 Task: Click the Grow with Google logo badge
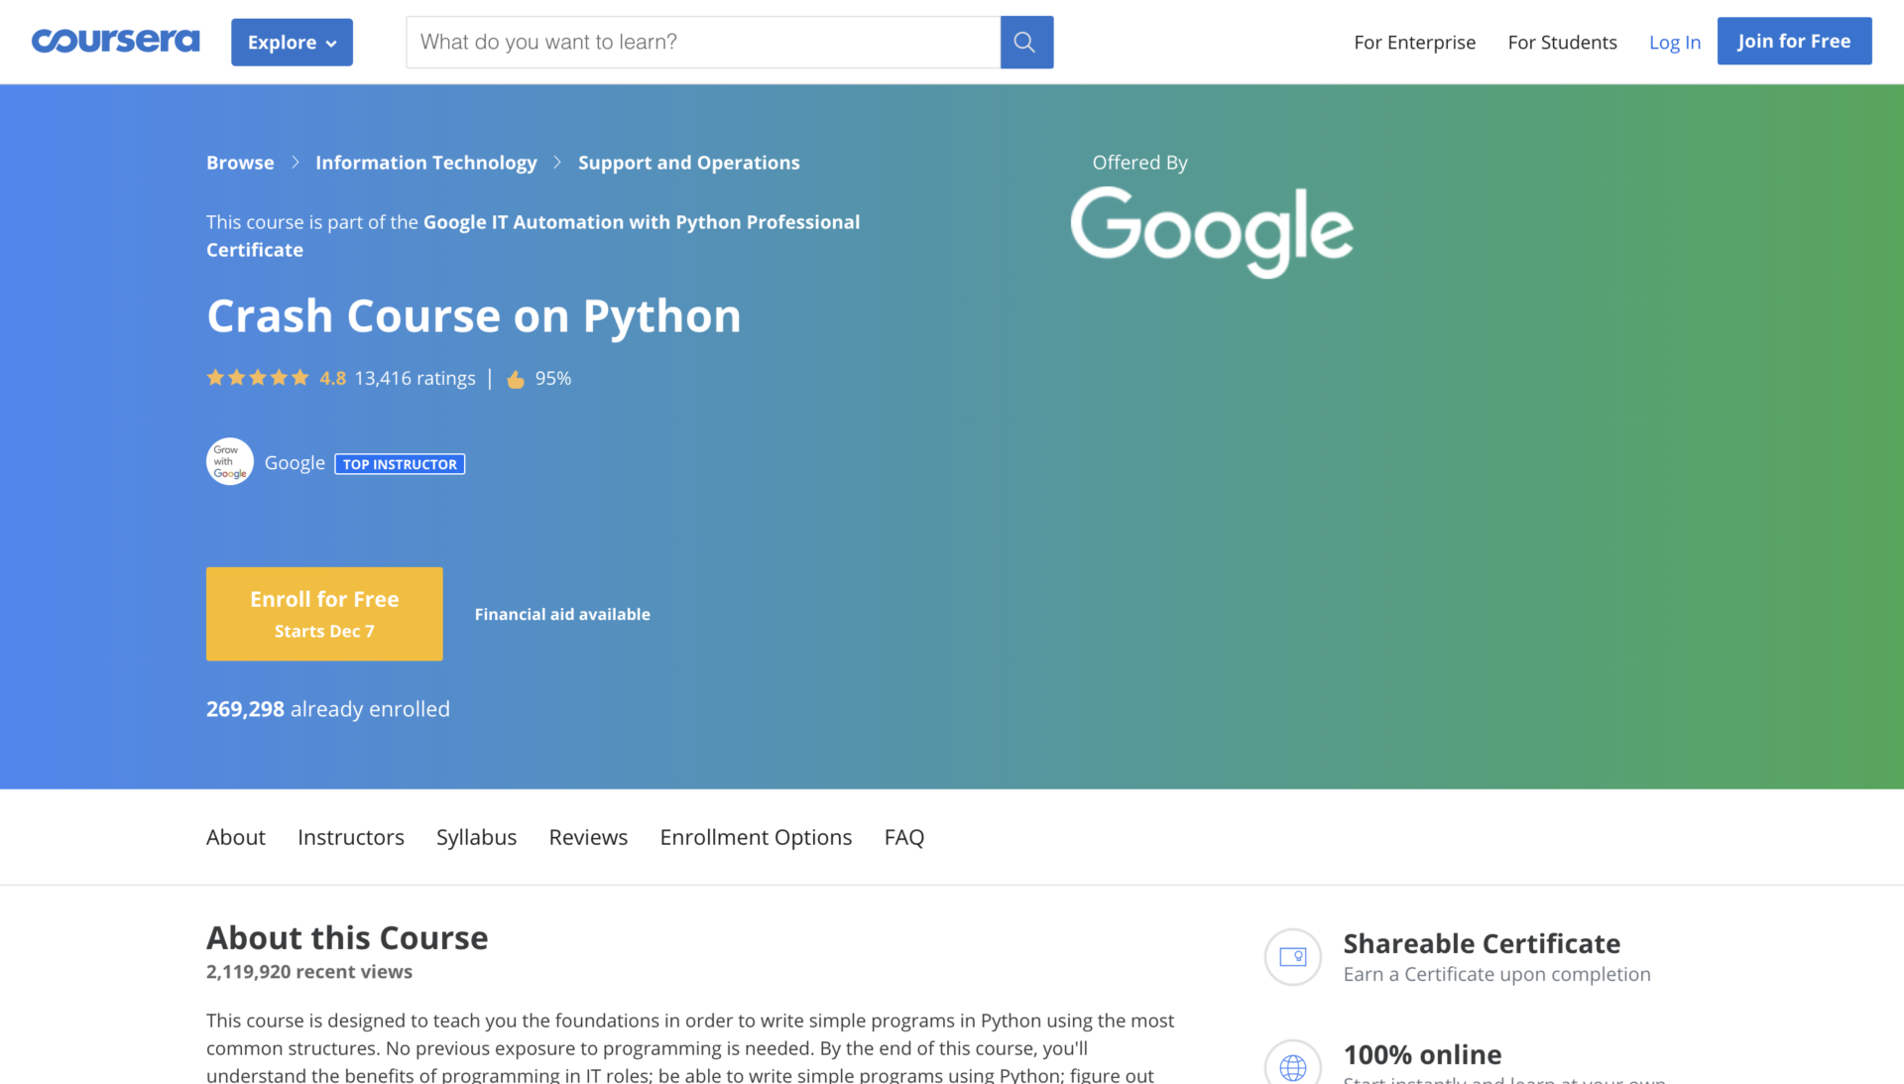pos(229,461)
